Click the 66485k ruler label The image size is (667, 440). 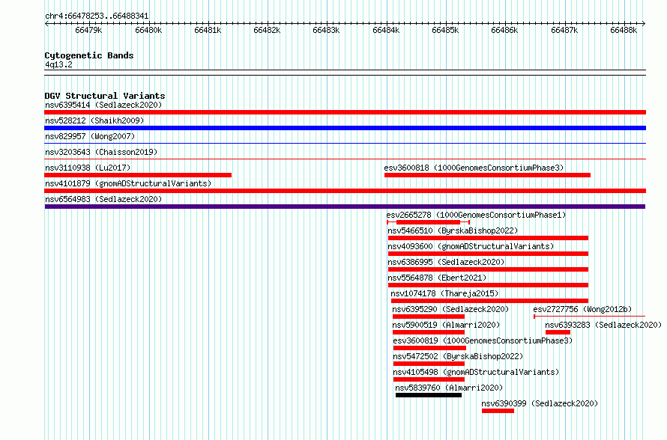[x=445, y=30]
